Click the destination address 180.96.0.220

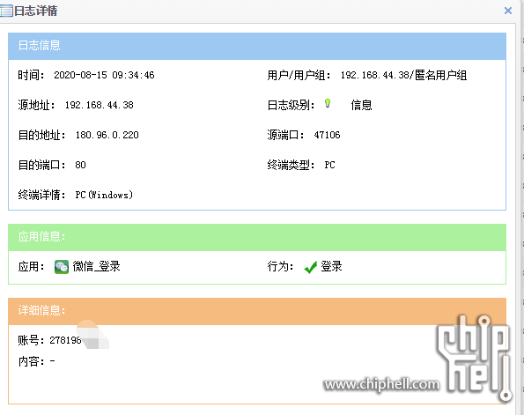click(107, 135)
